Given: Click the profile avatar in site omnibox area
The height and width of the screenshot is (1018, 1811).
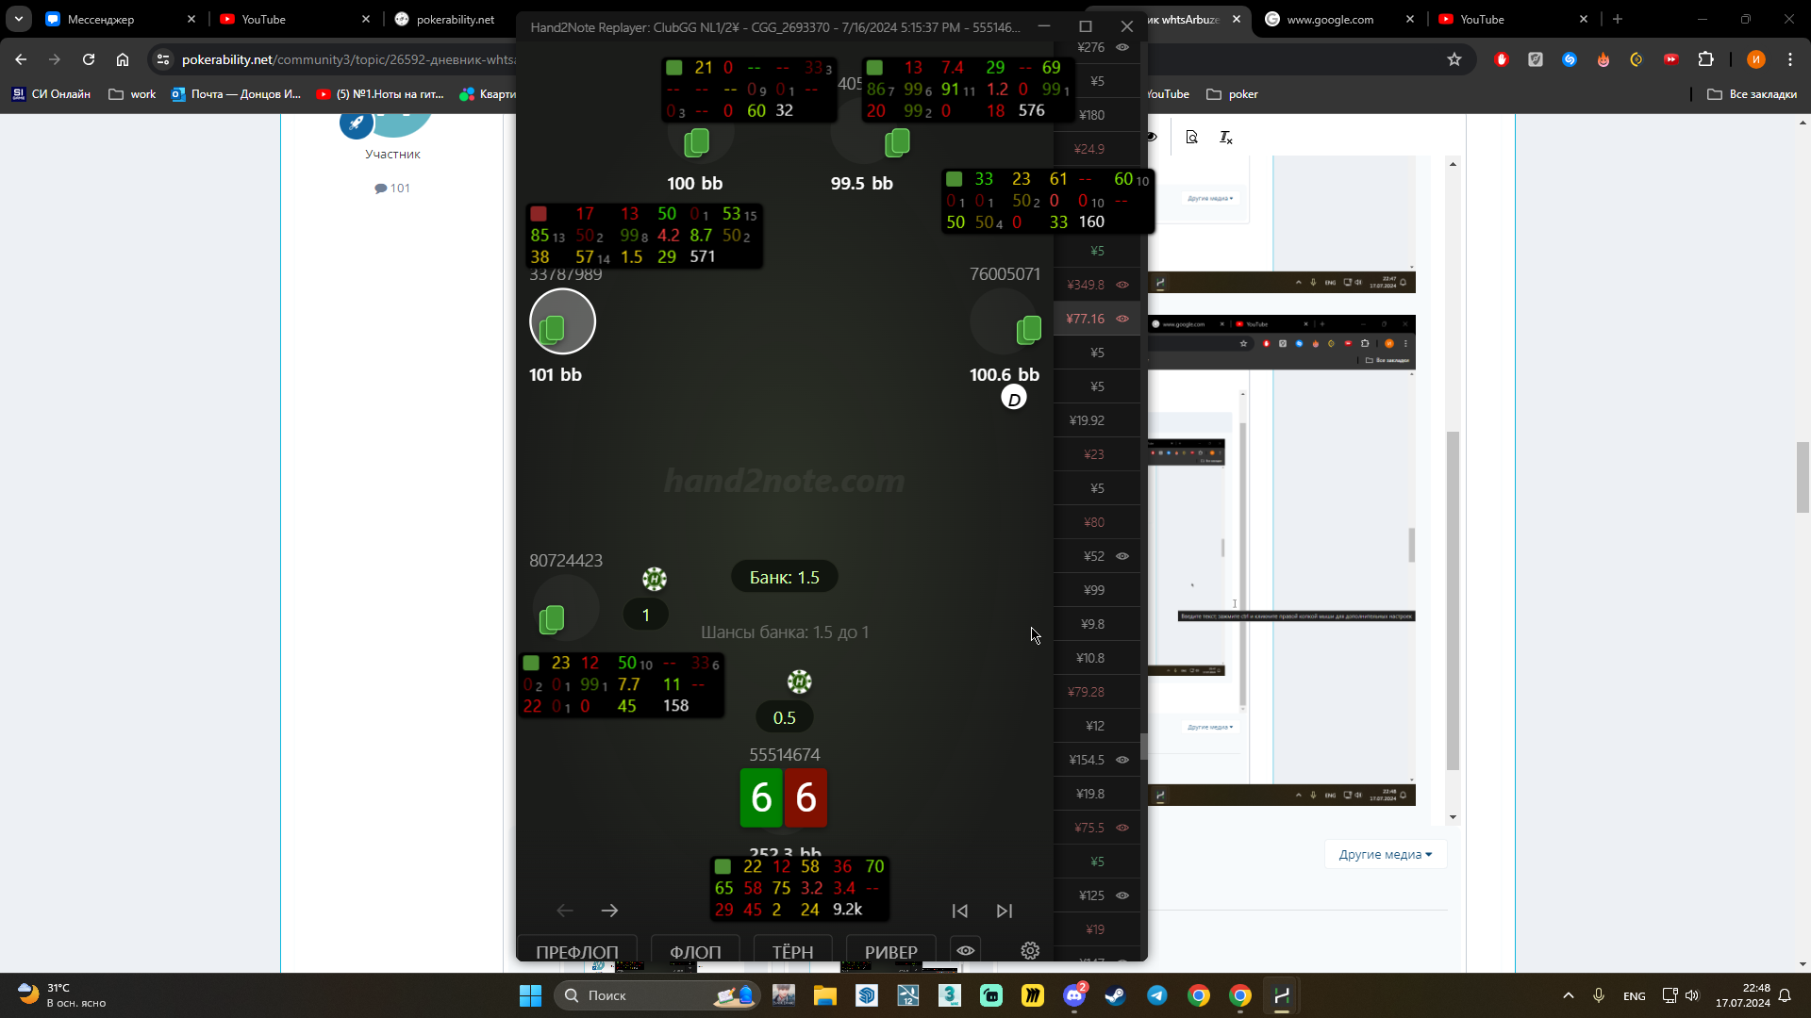Looking at the screenshot, I should click(1756, 59).
